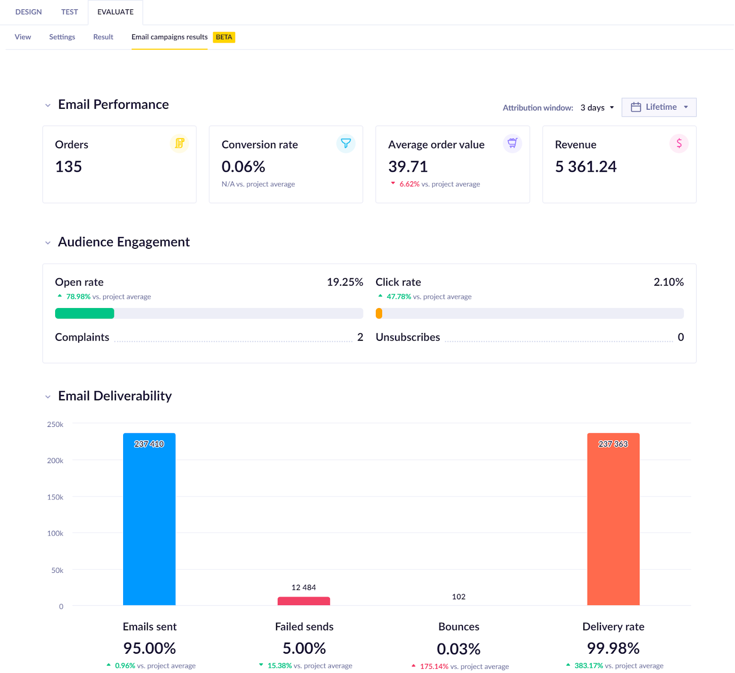Click the 0.96% vs. project average text
Viewport: 735px width, 673px height.
pos(155,666)
